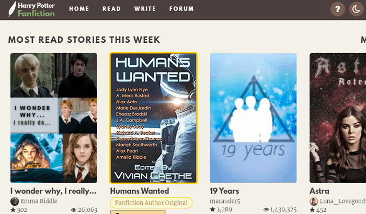Open the FORUM menu
The height and width of the screenshot is (214, 366).
pyautogui.click(x=181, y=9)
